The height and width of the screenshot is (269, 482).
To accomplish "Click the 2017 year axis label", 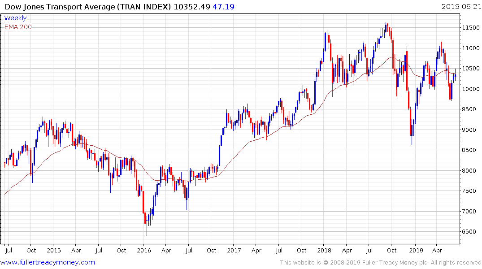I will coord(234,250).
